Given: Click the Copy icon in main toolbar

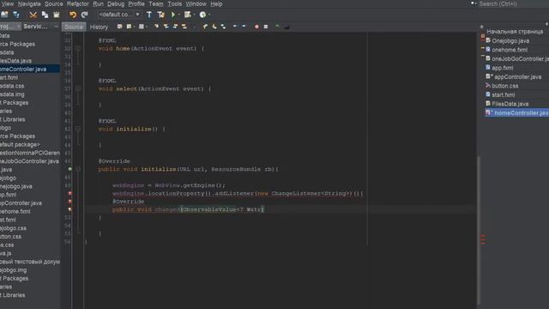Looking at the screenshot, I should click(45, 15).
